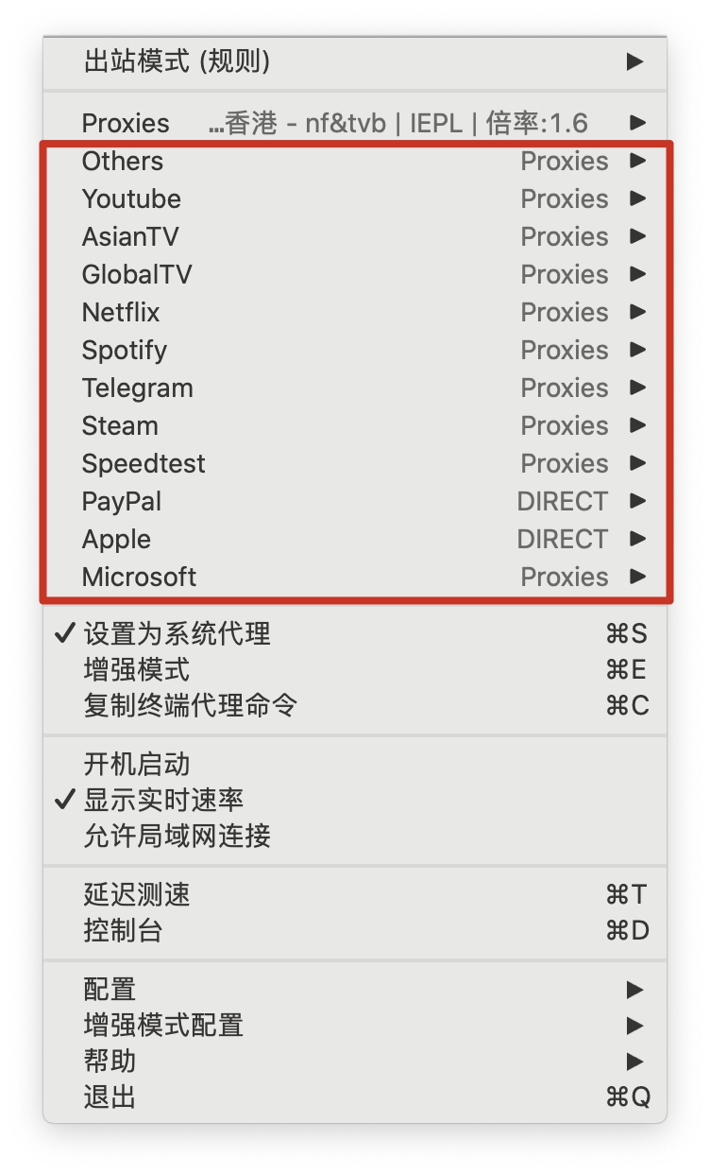Select the Telegram proxy group
Screen dimensions: 710x1174
(137, 388)
